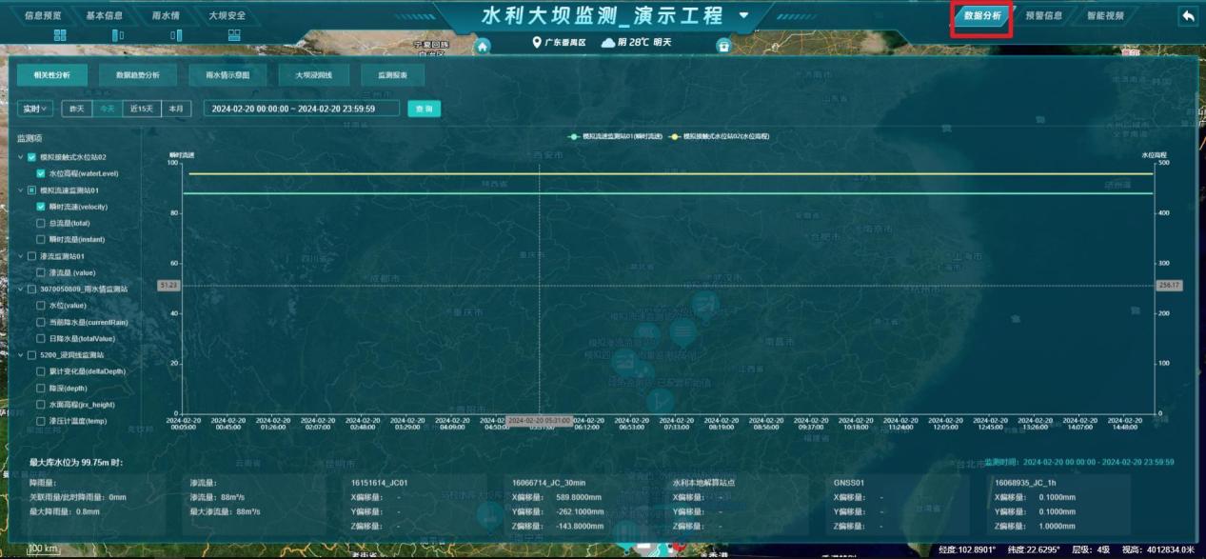Click the location pin icon beside 广东番禺区
Image resolution: width=1206 pixels, height=559 pixels.
tap(537, 43)
